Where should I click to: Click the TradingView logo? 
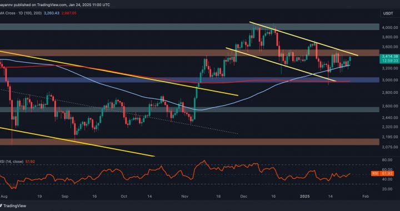pos(13,205)
